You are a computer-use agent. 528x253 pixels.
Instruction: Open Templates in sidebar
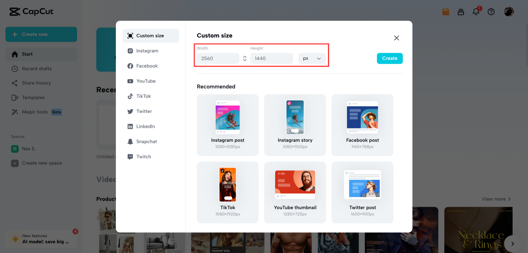41,98
